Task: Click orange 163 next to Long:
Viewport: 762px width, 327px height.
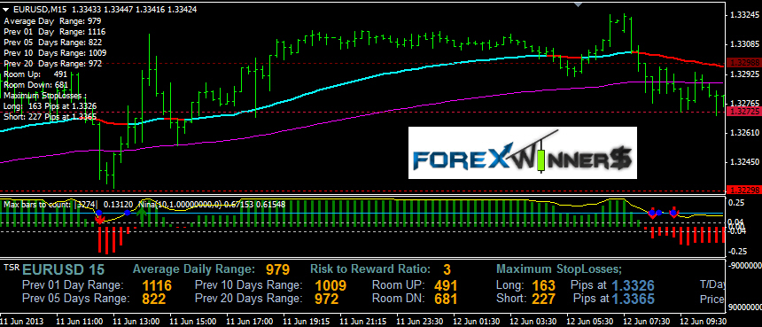Action: pos(544,285)
